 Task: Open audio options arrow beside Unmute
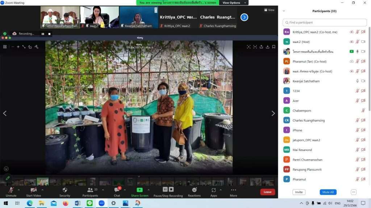(19, 190)
